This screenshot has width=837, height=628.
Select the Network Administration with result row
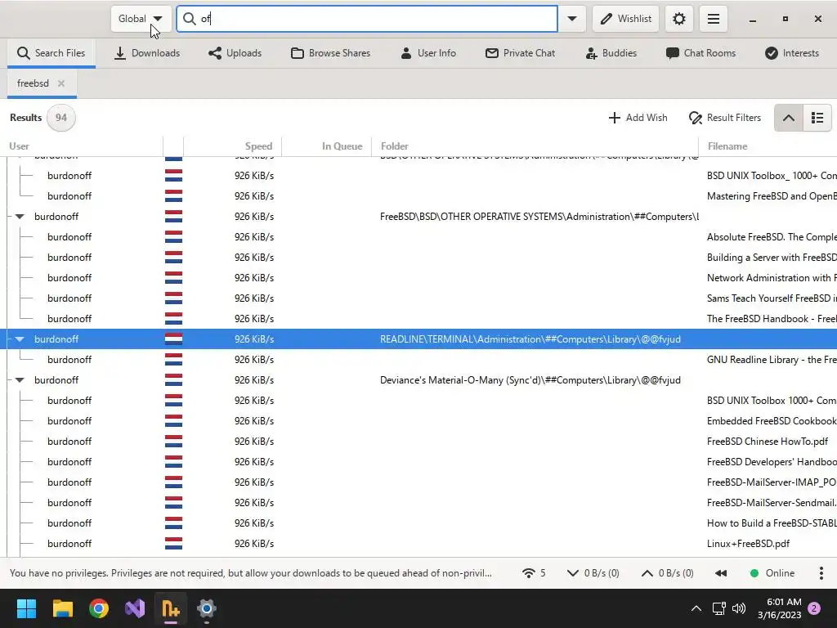click(x=418, y=278)
